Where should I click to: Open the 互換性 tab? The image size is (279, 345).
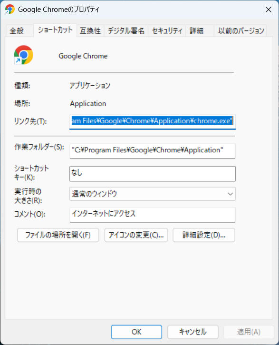[x=90, y=30]
